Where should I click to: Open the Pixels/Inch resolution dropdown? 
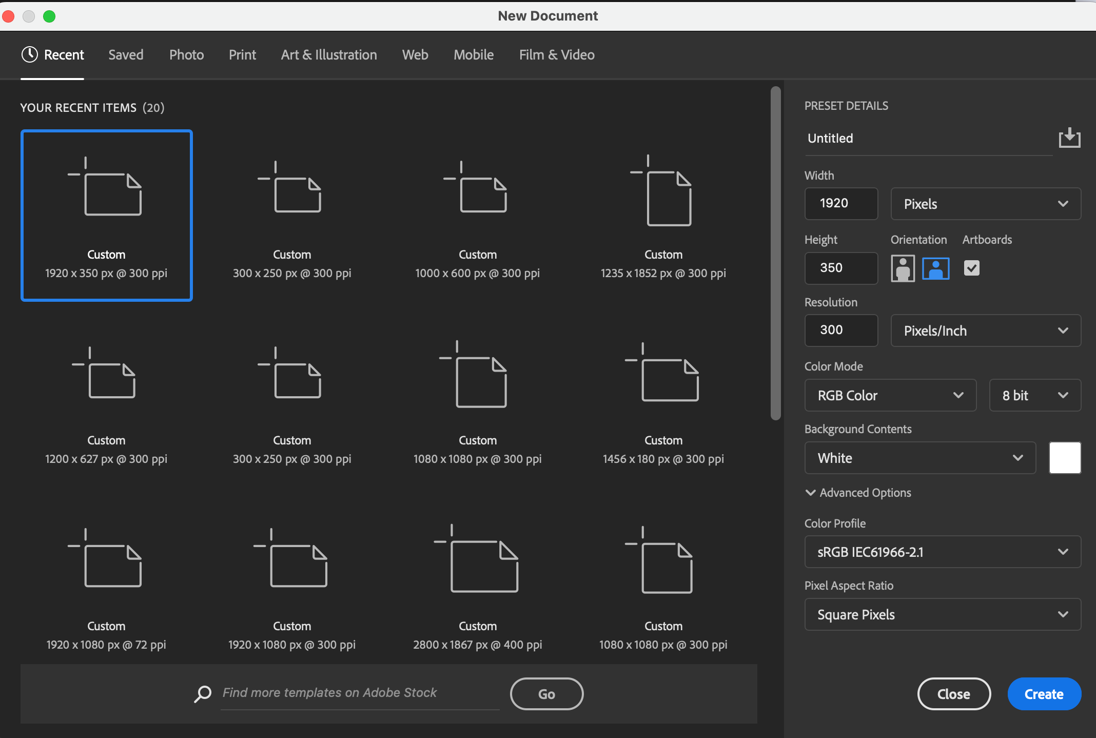pos(985,330)
